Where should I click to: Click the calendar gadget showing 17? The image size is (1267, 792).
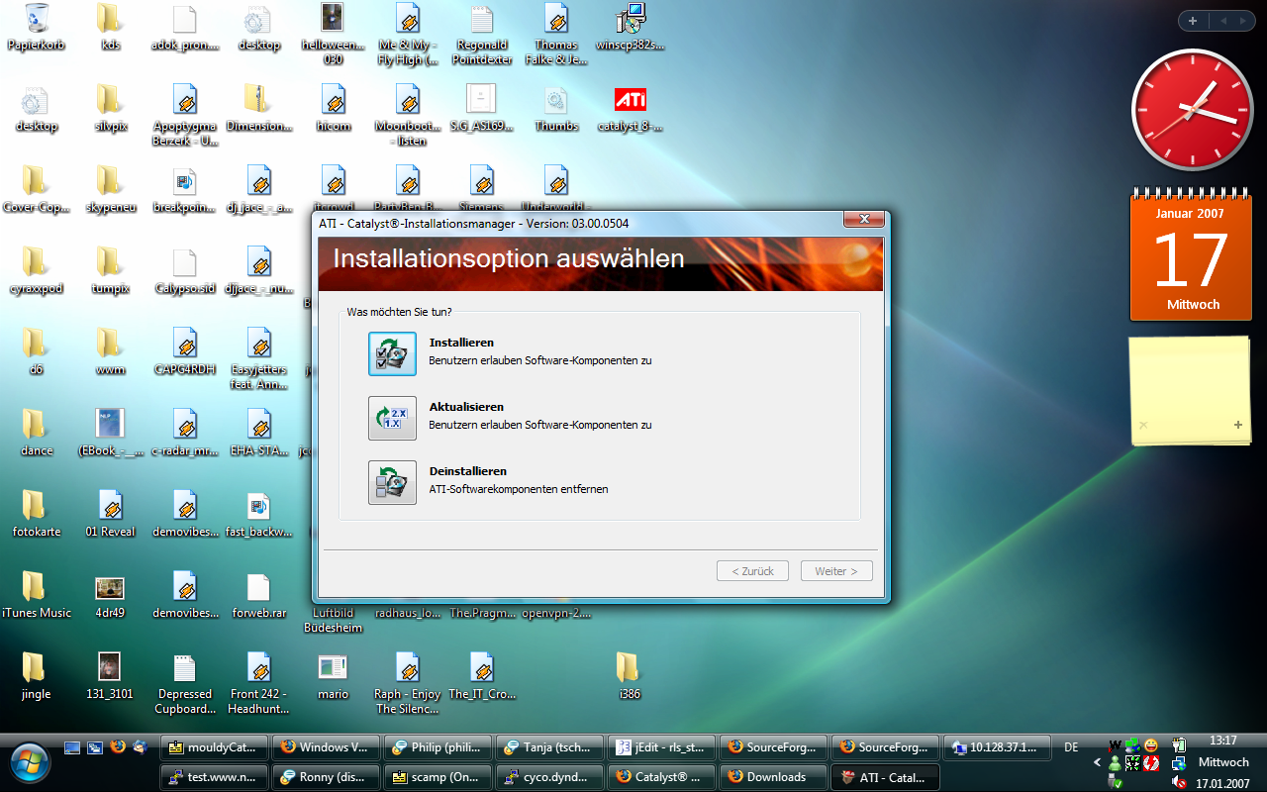1192,255
